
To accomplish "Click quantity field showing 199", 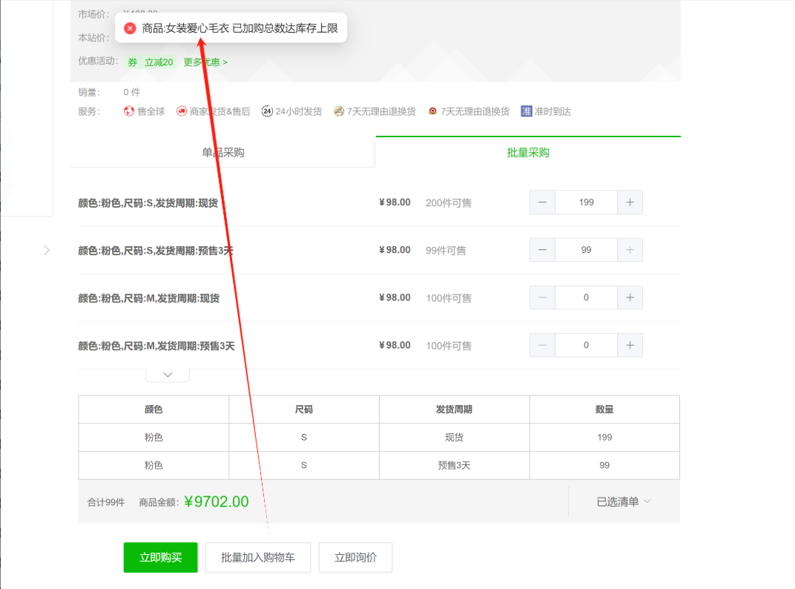I will 586,203.
